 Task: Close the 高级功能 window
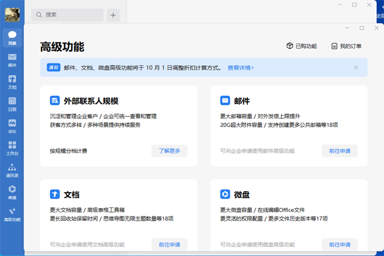pos(377,28)
